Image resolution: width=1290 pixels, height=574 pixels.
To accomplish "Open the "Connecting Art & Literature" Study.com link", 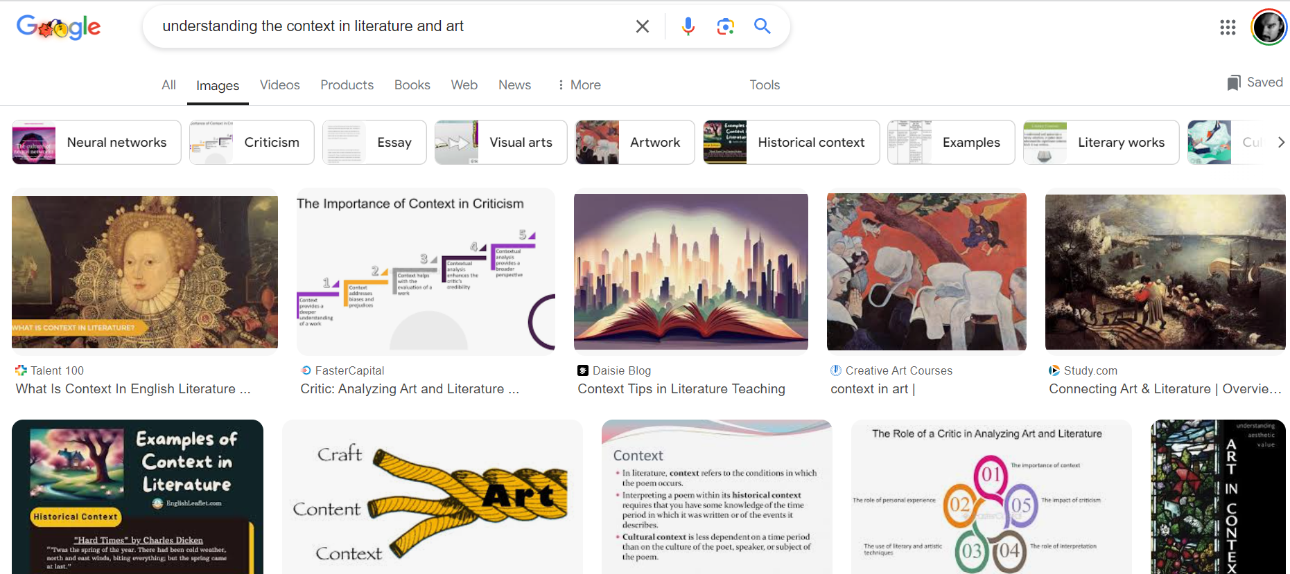I will click(1165, 389).
